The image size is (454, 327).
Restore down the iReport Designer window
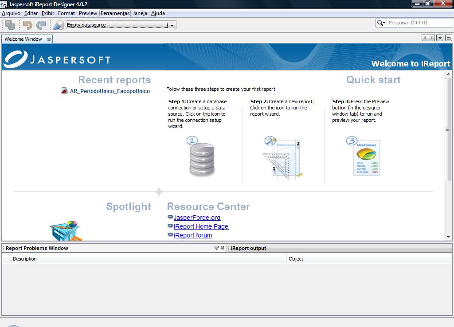point(428,4)
